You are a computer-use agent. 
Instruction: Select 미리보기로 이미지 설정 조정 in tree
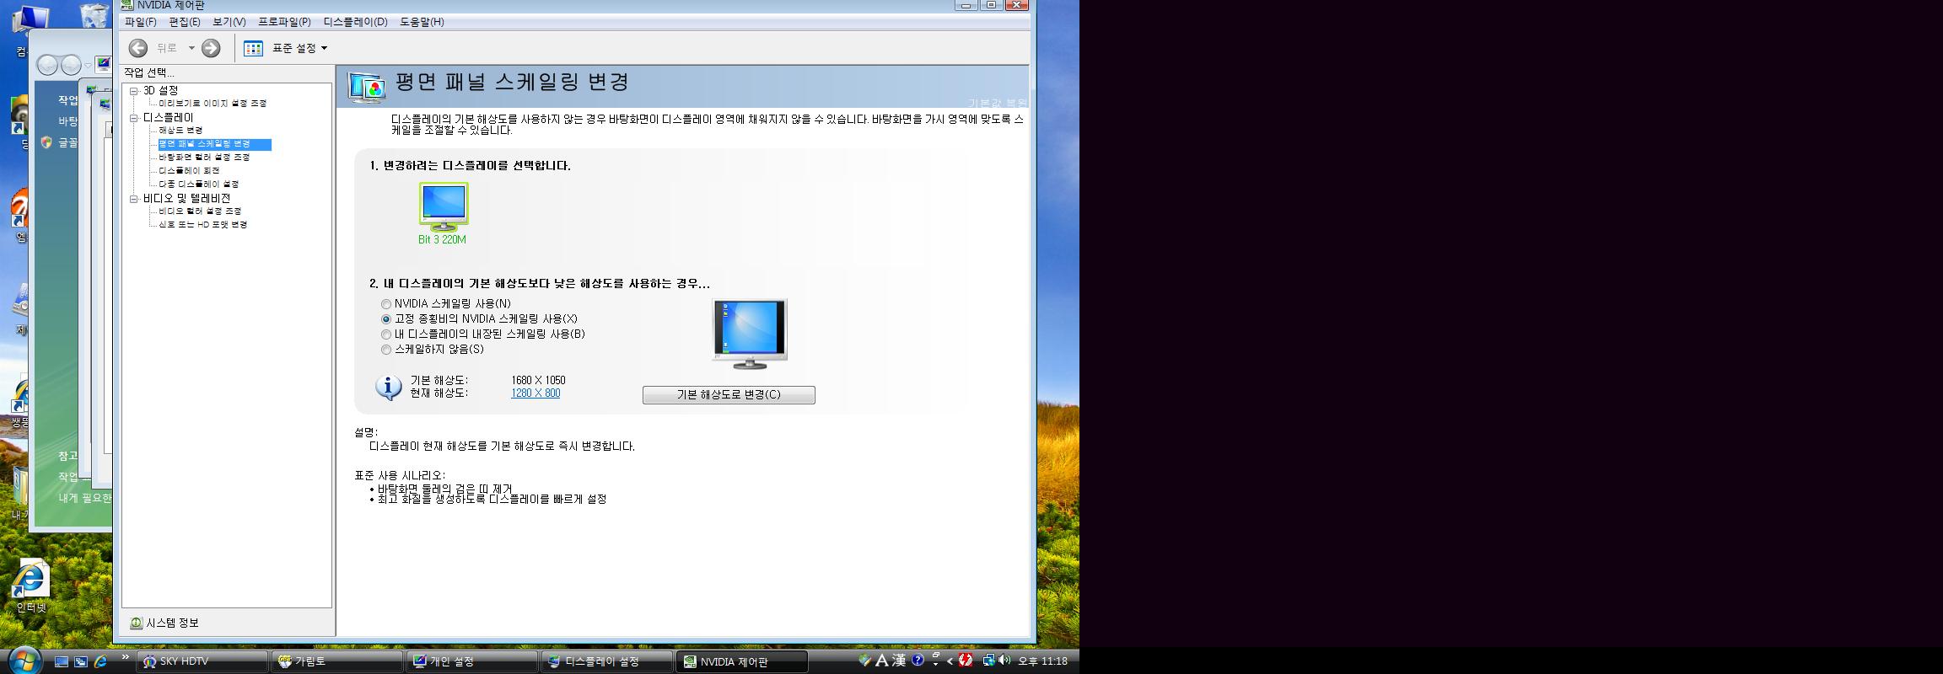point(213,104)
